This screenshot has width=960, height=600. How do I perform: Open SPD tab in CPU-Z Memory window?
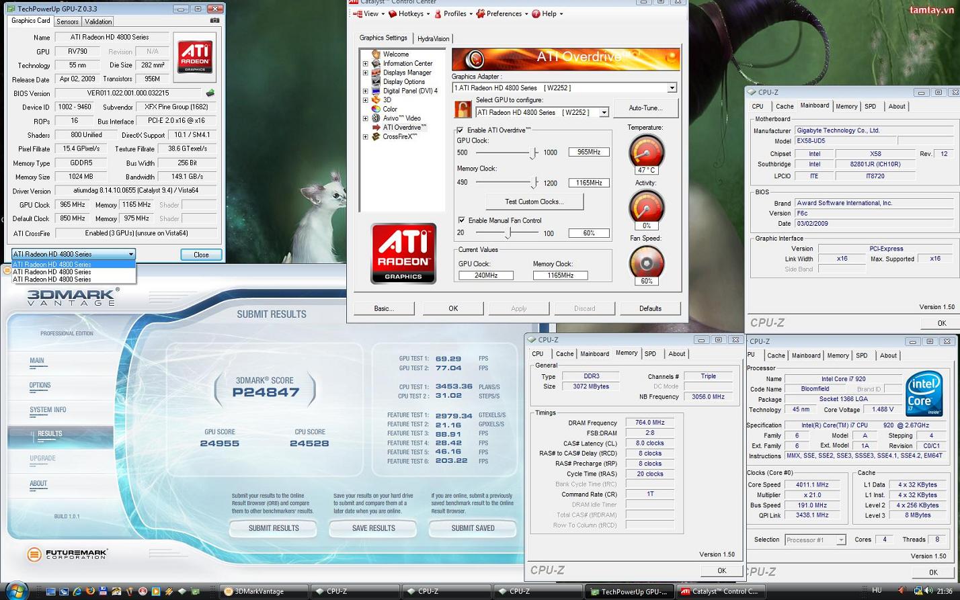[650, 353]
